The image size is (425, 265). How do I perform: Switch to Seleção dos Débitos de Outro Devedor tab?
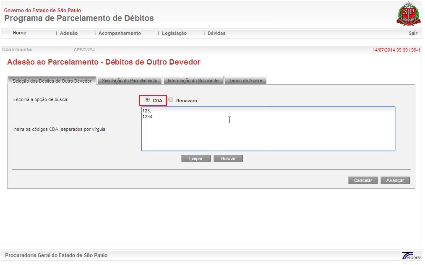tap(52, 81)
